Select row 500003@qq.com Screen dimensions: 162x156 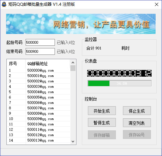point(39,86)
